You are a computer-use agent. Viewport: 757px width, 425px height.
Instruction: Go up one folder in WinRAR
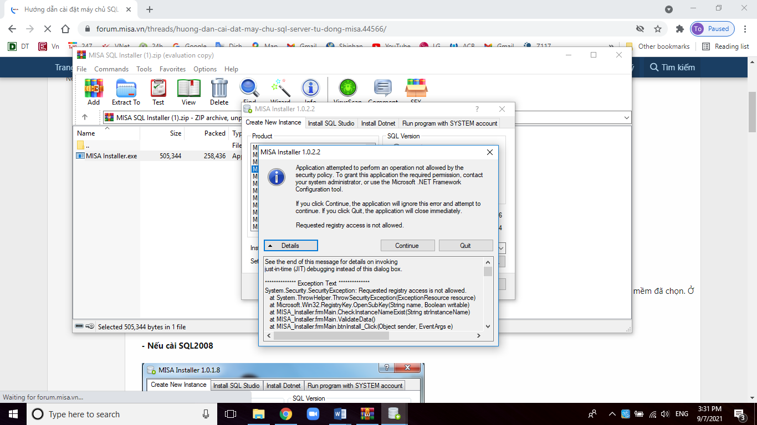point(85,117)
